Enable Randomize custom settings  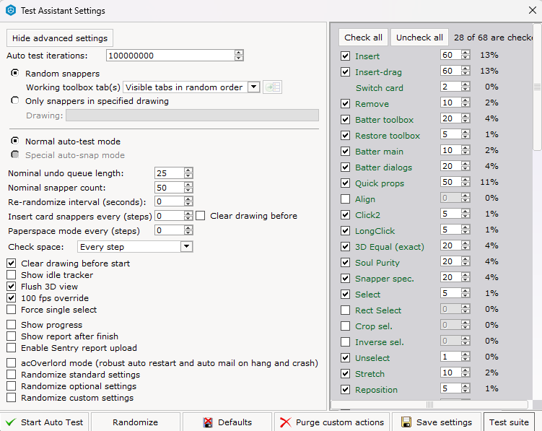pyautogui.click(x=11, y=398)
